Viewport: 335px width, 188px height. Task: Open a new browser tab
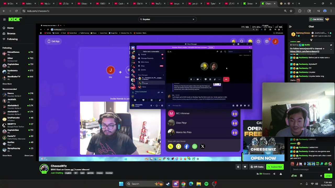coord(299,4)
